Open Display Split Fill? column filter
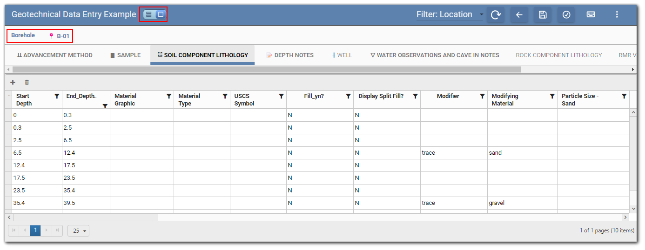 click(x=415, y=96)
